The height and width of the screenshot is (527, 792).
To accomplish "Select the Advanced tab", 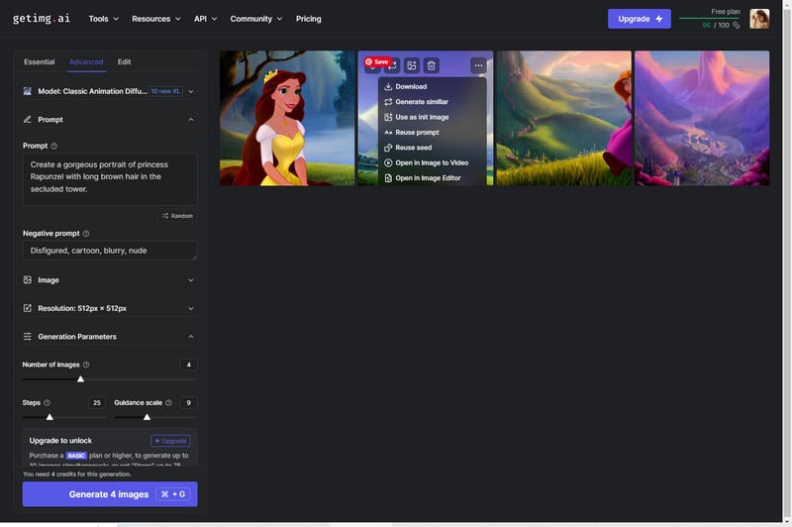I will coord(86,61).
